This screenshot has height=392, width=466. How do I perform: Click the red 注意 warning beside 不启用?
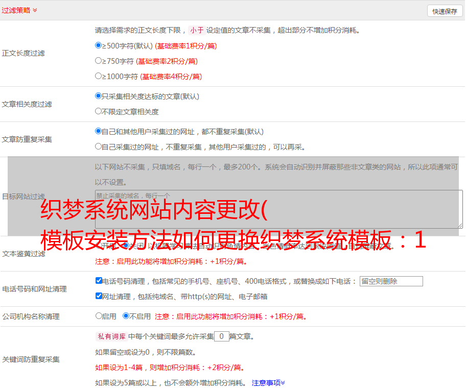tap(231, 316)
